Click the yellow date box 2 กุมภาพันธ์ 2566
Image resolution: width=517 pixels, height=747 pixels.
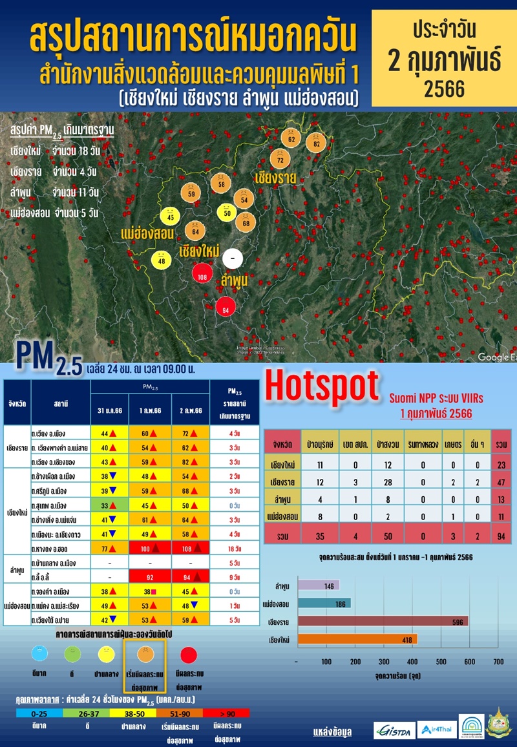click(445, 56)
